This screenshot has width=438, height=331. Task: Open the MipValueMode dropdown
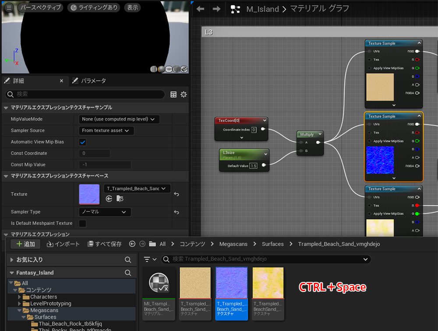[119, 119]
